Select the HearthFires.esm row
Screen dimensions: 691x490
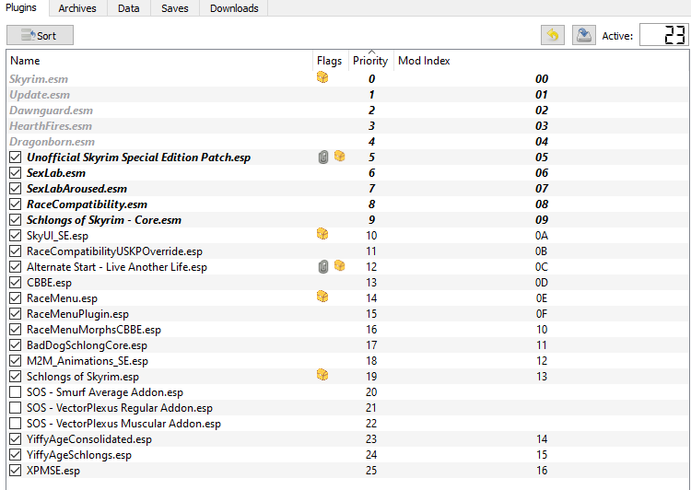pos(347,126)
